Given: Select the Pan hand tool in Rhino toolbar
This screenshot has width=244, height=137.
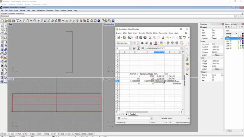Looking at the screenshot, I should tap(35, 21).
